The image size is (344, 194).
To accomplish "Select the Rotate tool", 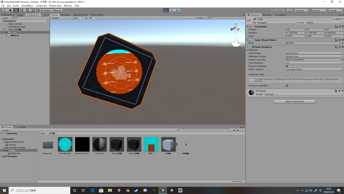I will point(16,10).
